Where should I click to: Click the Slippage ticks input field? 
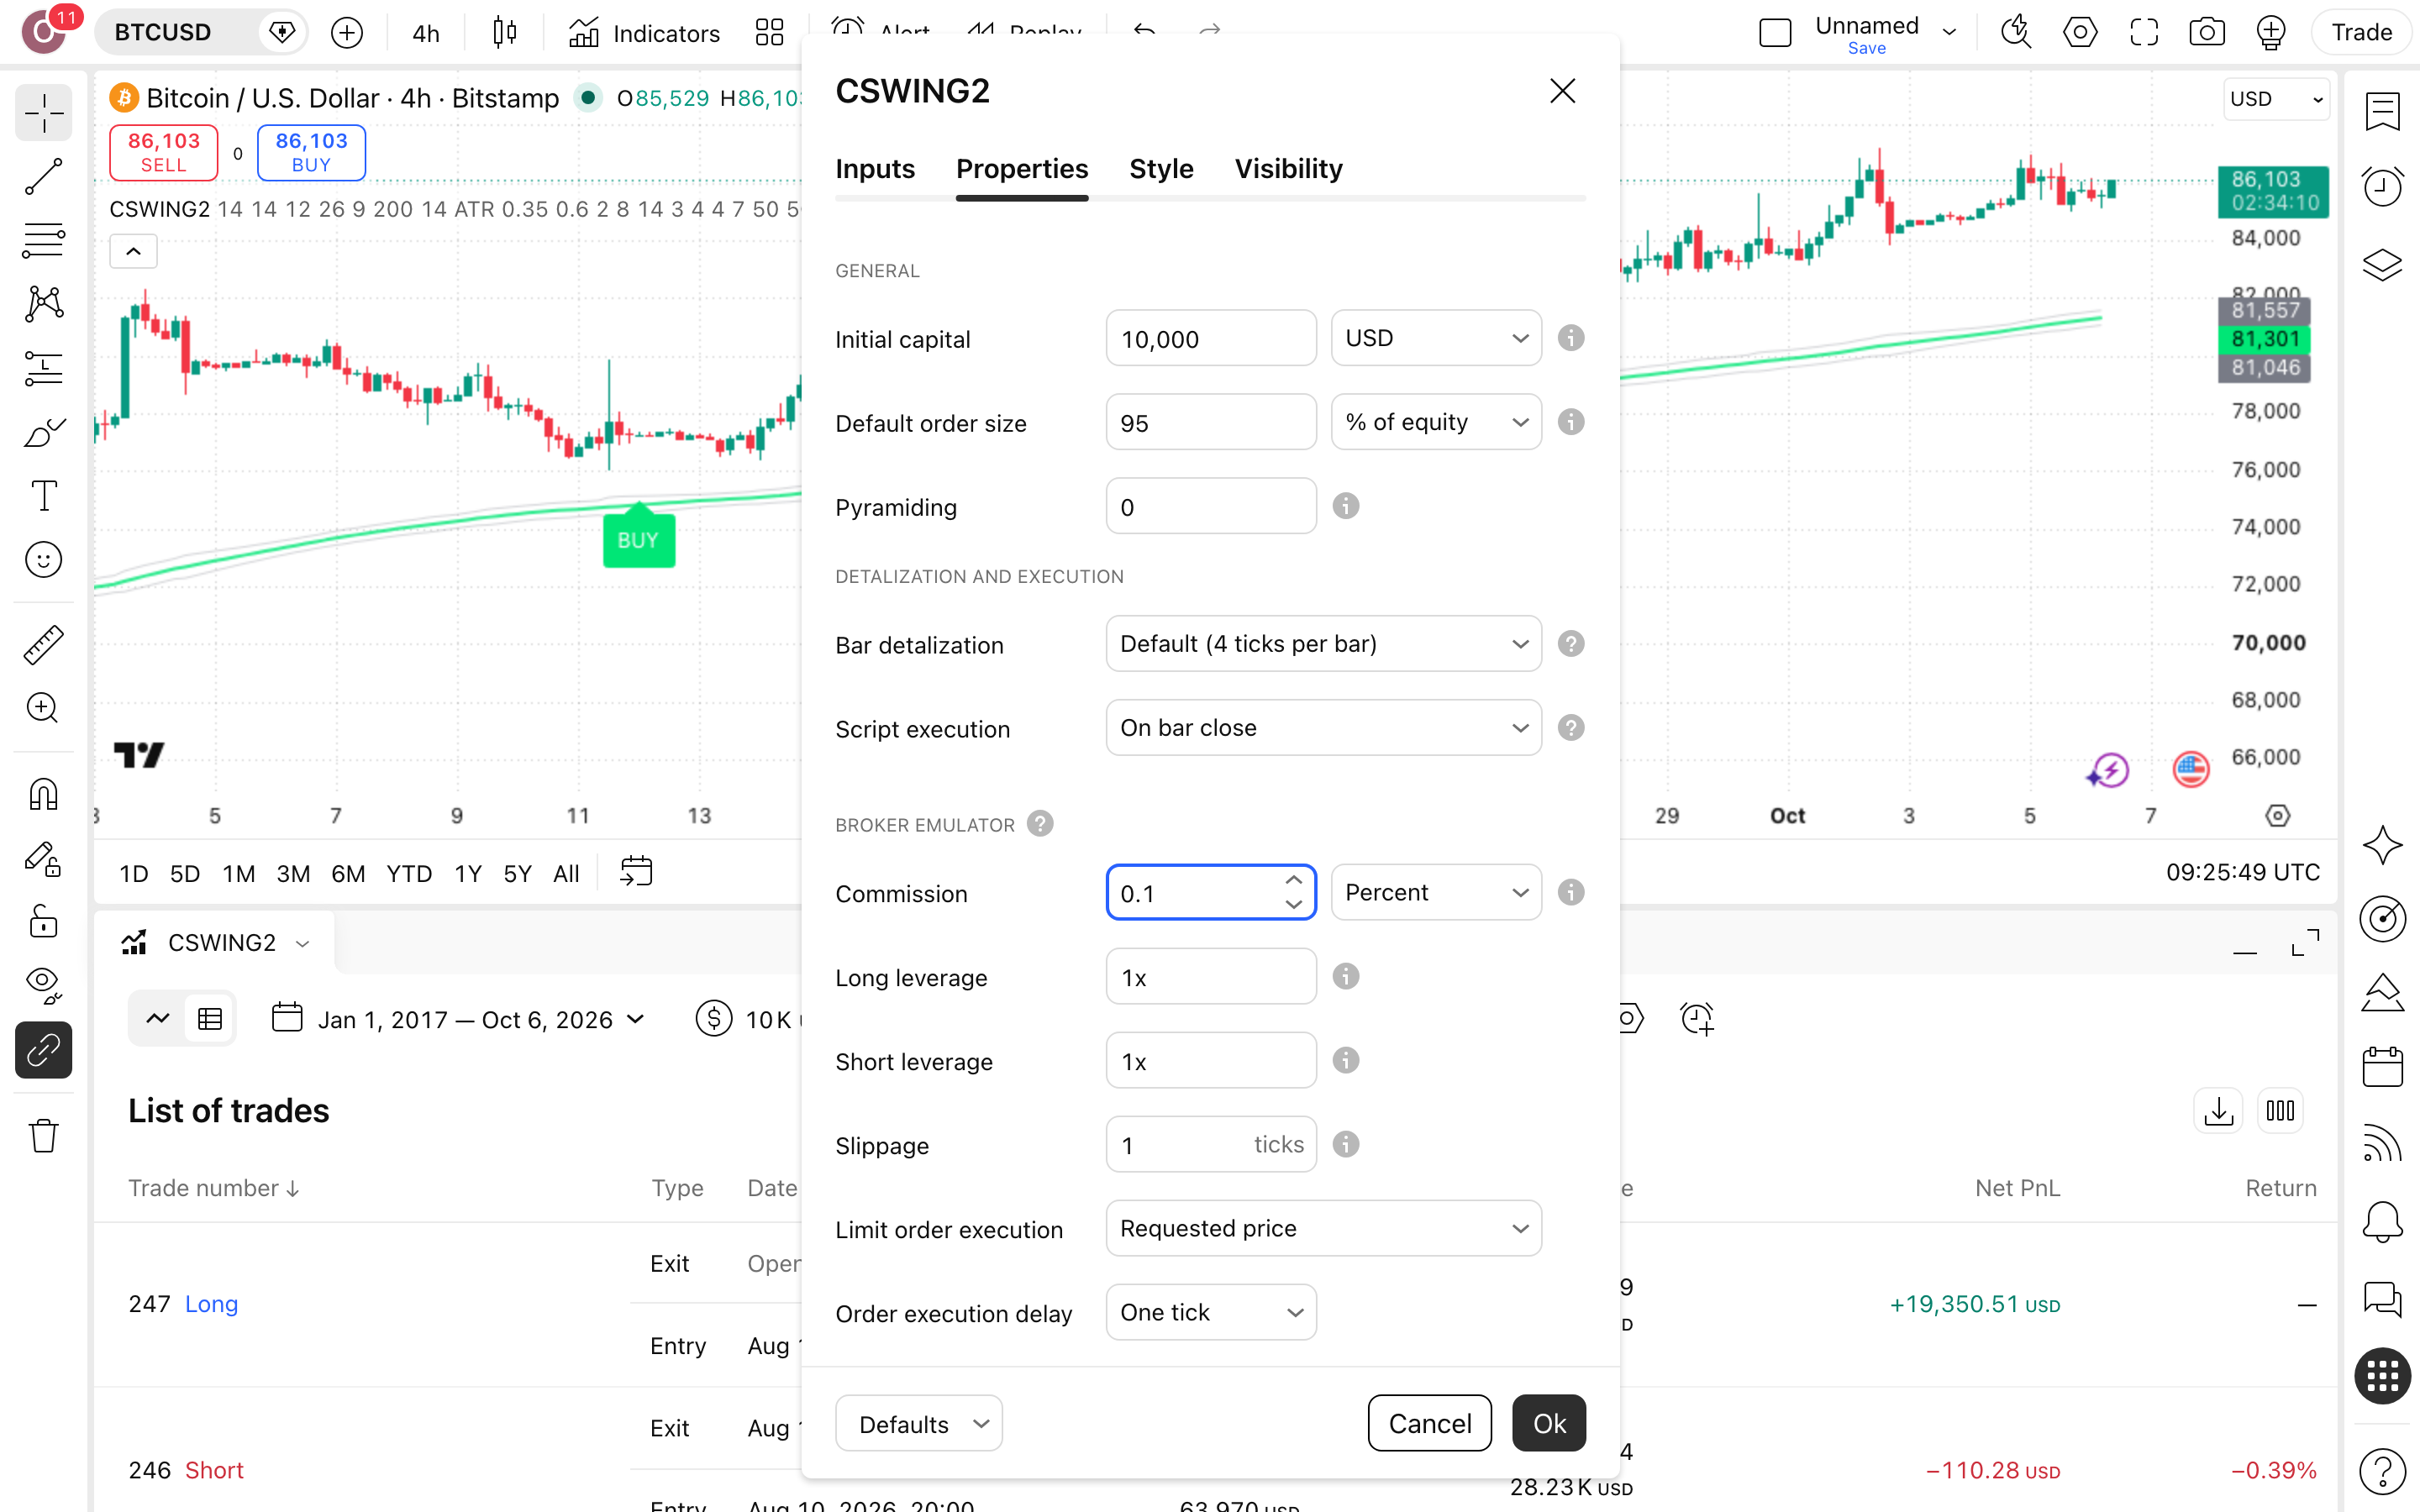(x=1211, y=1144)
